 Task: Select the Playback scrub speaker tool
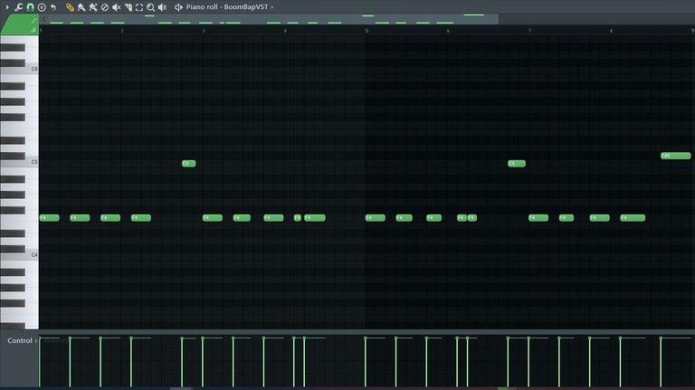162,7
